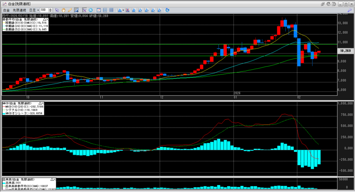Image resolution: width=355 pixels, height=192 pixels.
Task: Remove indicators with the red X chart icon
Action: (128, 10)
